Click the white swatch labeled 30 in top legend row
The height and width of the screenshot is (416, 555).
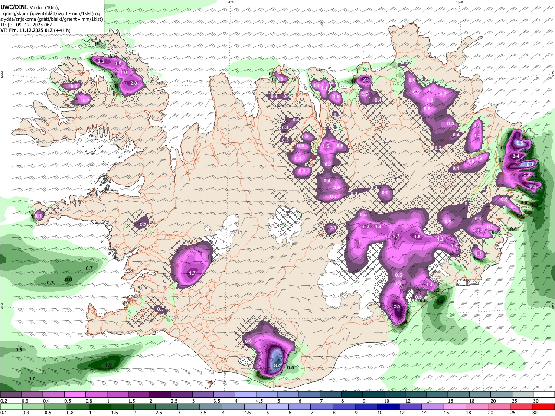(x=544, y=395)
